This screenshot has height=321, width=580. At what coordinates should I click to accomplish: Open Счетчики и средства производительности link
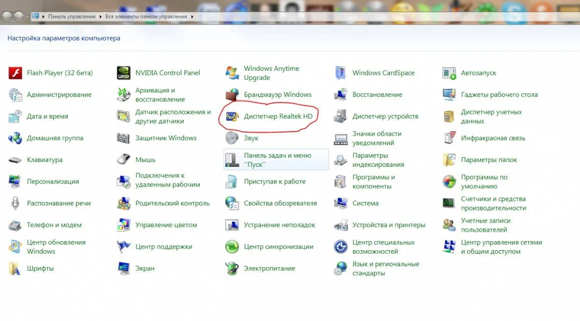[493, 203]
